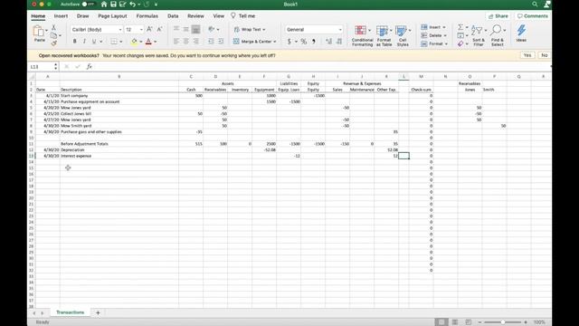Apply the red font color
579x326 pixels.
click(x=148, y=42)
